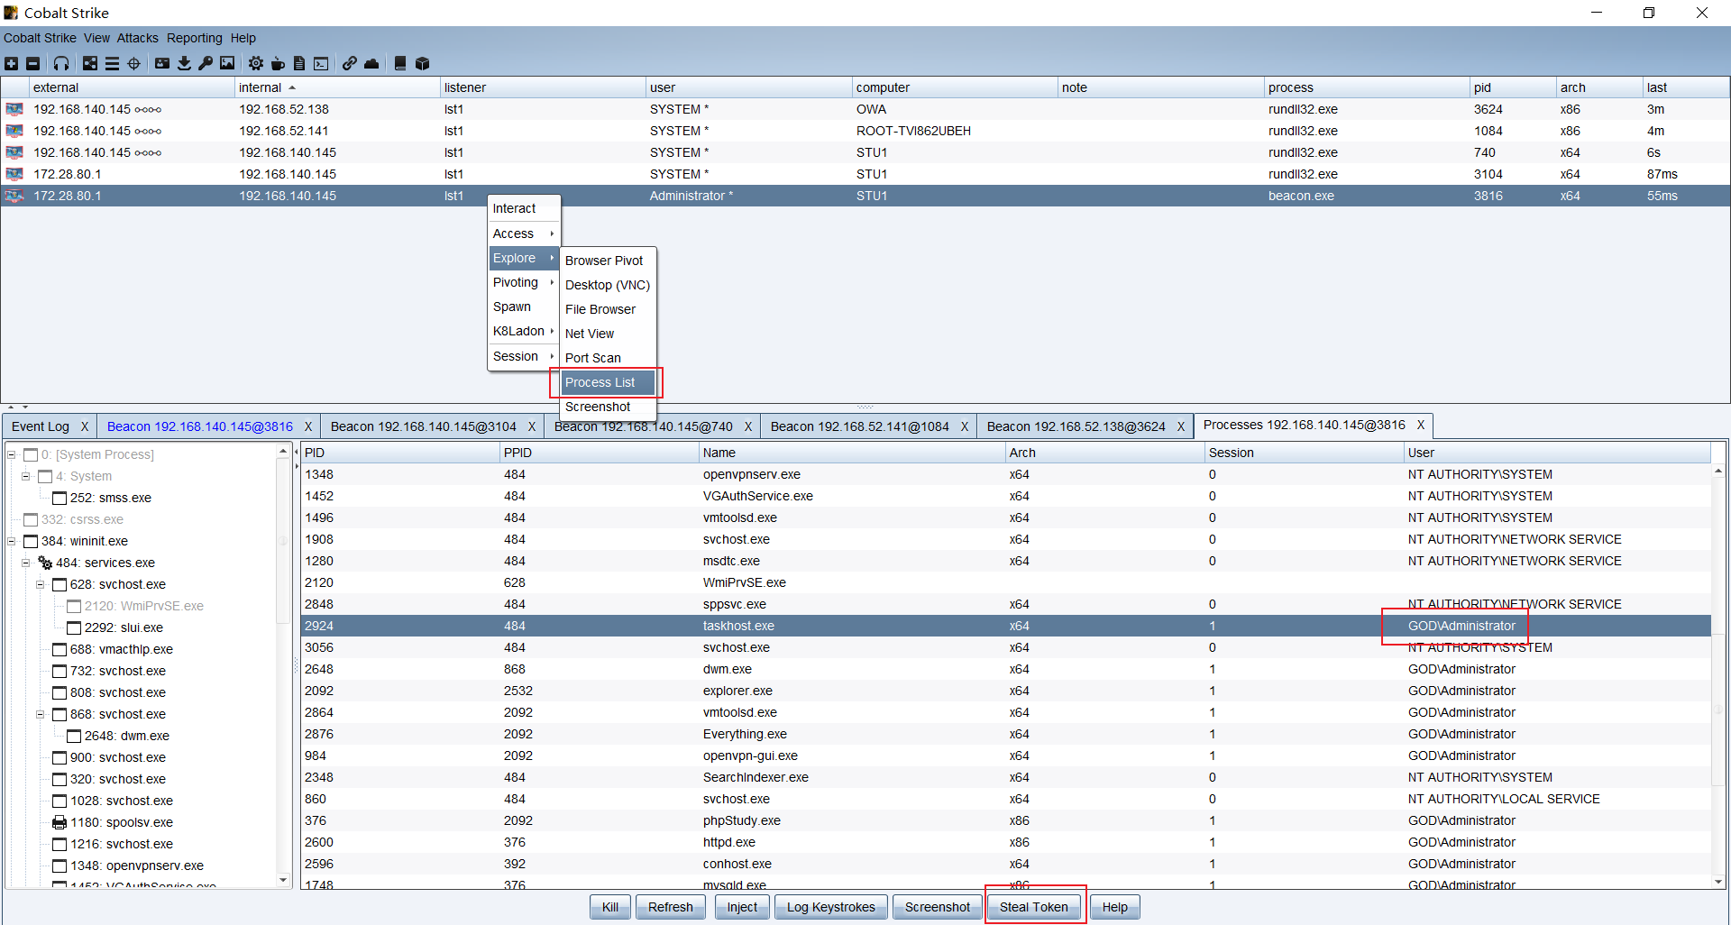The image size is (1731, 925).
Task: Click the Steal Token button
Action: click(x=1033, y=907)
